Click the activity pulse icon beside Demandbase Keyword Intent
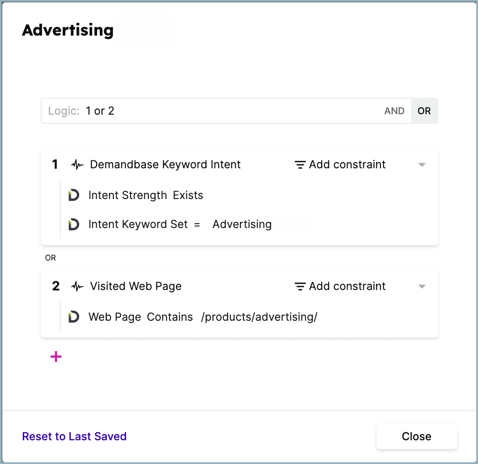Viewport: 478px width, 464px height. point(77,165)
